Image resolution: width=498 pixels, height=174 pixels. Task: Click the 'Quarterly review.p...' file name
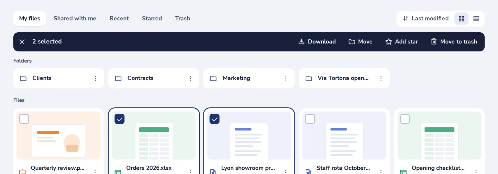(58, 168)
